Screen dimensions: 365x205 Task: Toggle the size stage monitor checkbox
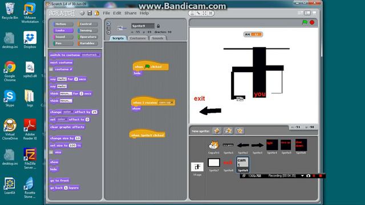tap(51, 152)
